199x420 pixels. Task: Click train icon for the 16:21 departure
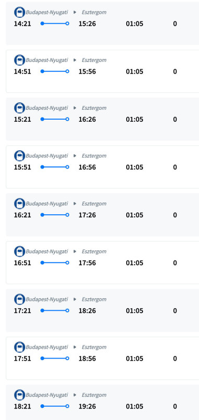coord(19,204)
